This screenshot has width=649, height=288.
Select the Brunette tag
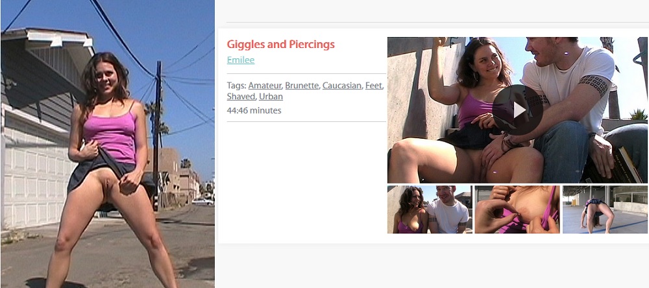point(302,86)
